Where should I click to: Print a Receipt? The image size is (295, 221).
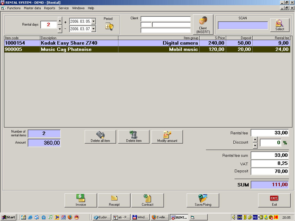tap(114, 200)
